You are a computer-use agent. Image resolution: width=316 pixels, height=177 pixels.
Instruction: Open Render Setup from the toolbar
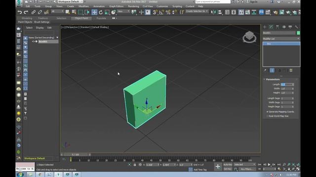(x=275, y=12)
